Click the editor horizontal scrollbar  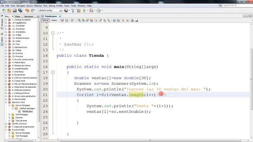[150, 140]
